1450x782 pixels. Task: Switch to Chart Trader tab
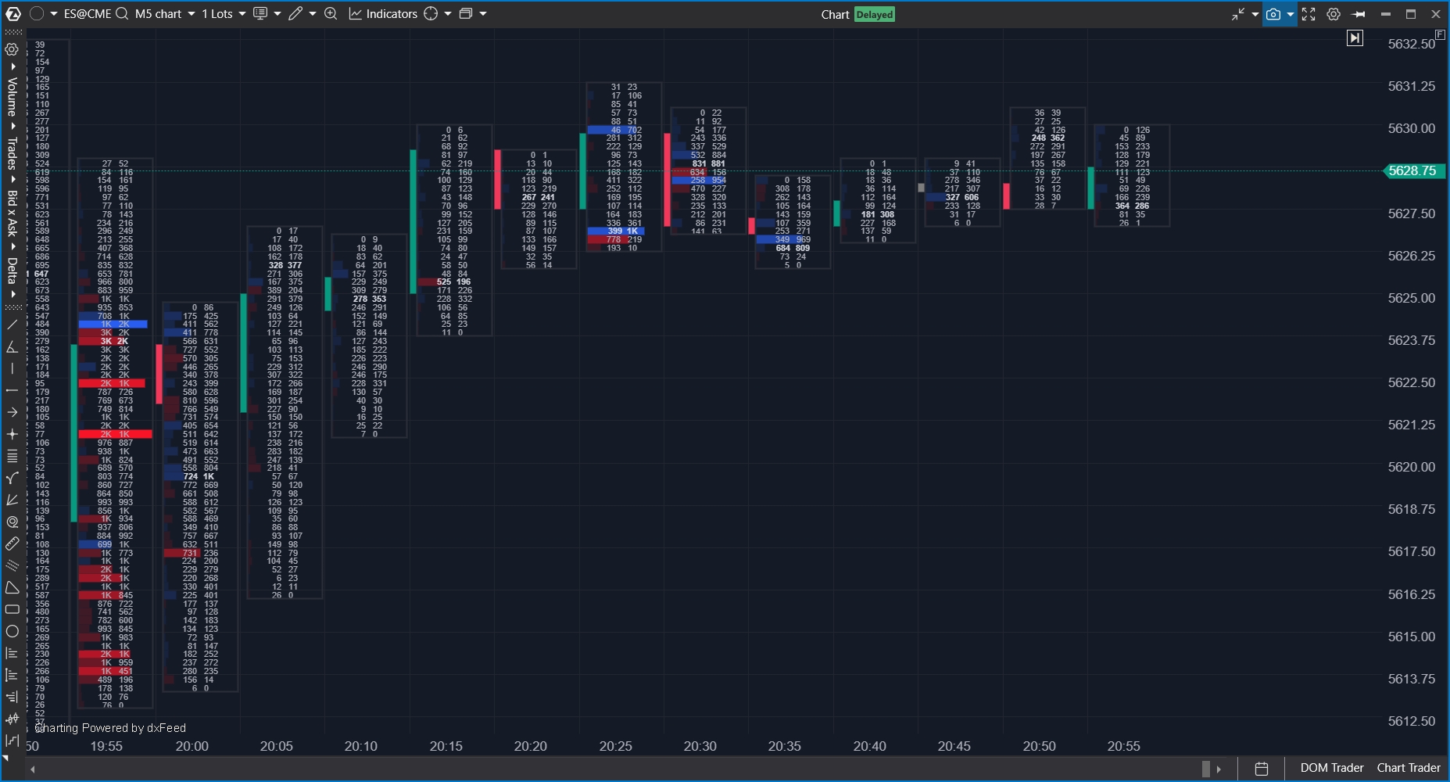1408,768
